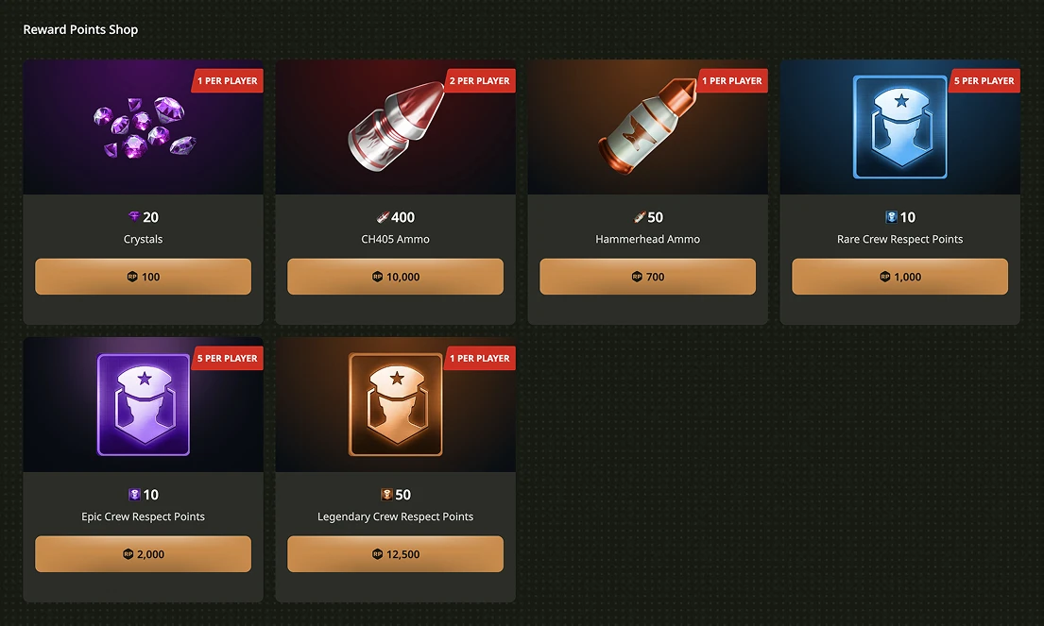Purchase Rare Crew Respect Points for 1,000
The image size is (1044, 626).
click(x=900, y=277)
